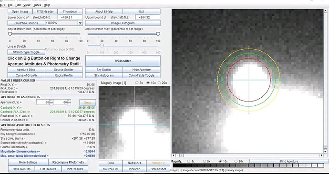329x174 pixels.
Task: Open the Source List
Action: pos(111,169)
